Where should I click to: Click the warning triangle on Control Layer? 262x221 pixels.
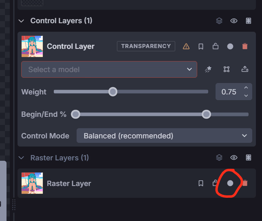[186, 46]
